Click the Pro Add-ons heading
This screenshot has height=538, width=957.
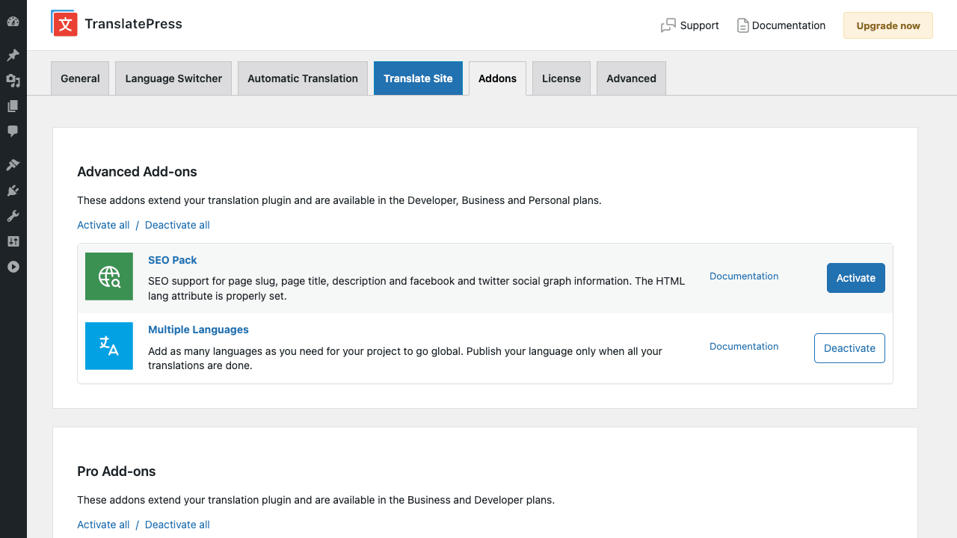117,471
